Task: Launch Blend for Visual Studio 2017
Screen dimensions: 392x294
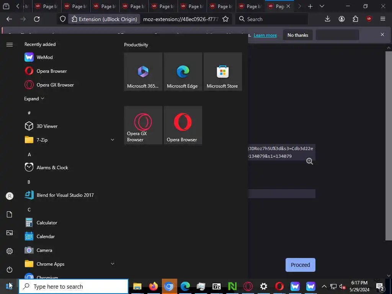Action: [59, 195]
